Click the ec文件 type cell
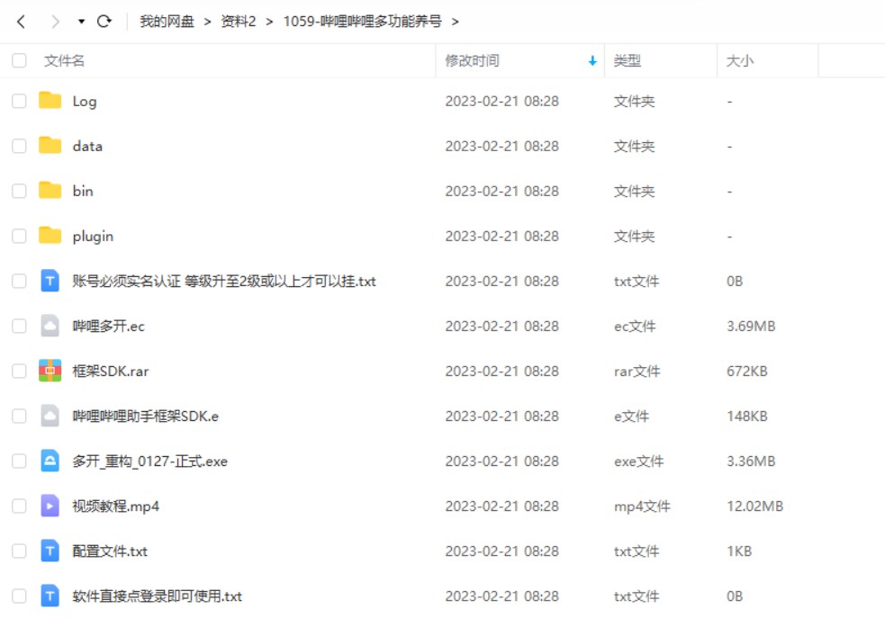The width and height of the screenshot is (885, 618). click(x=635, y=326)
